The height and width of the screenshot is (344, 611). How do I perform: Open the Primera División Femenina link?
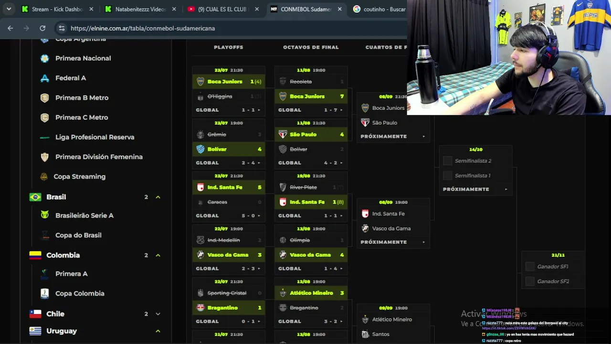[99, 157]
